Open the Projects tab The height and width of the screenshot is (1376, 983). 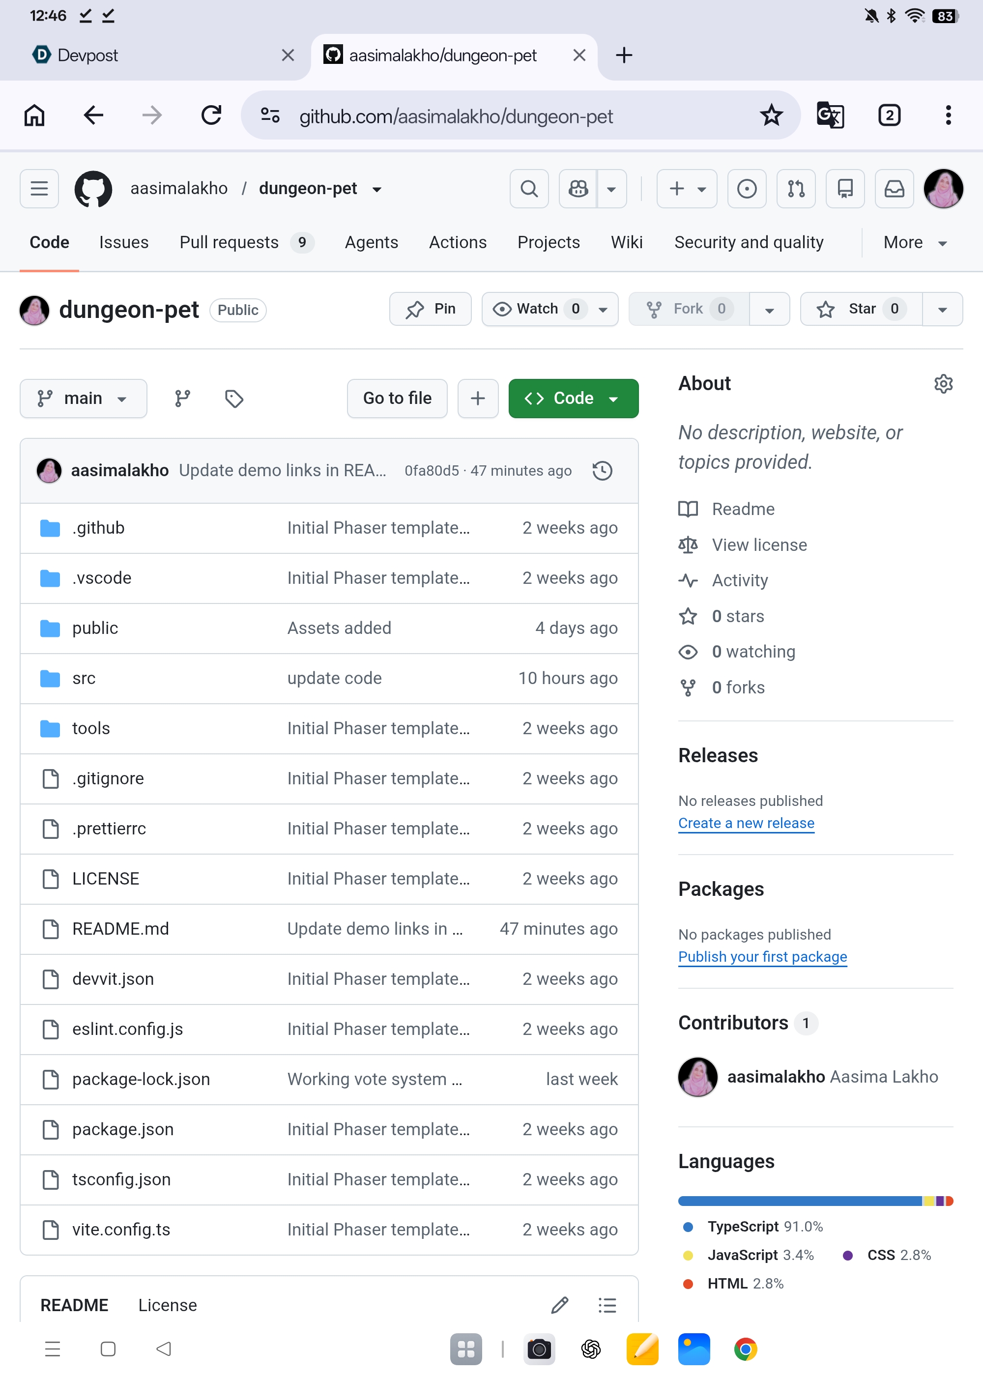pos(549,243)
